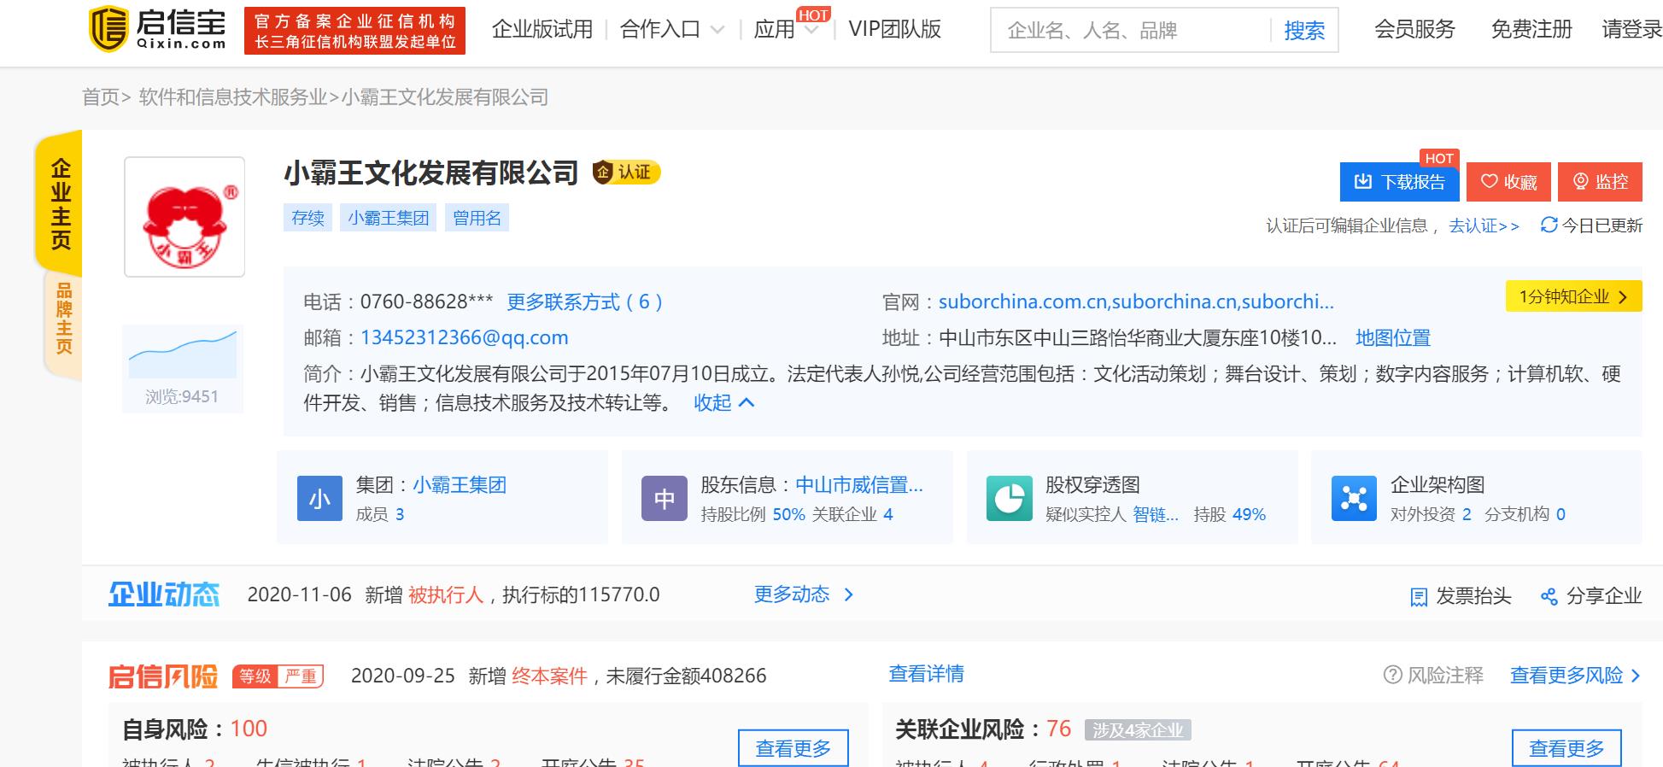Click 免费注册 in top navigation
1663x767 pixels.
[x=1531, y=30]
